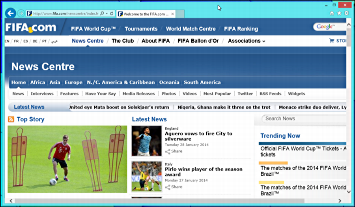This screenshot has width=355, height=207.
Task: Click the Search News input field
Action: tap(304, 119)
